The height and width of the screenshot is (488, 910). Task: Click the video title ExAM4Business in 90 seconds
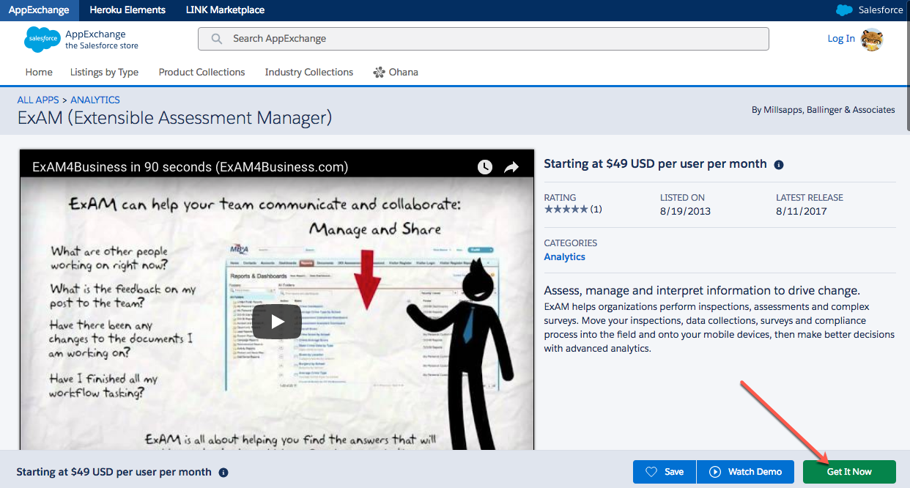190,167
